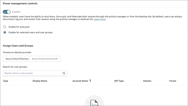Click the Power management controls heading
The image size is (188, 106).
[20, 3]
